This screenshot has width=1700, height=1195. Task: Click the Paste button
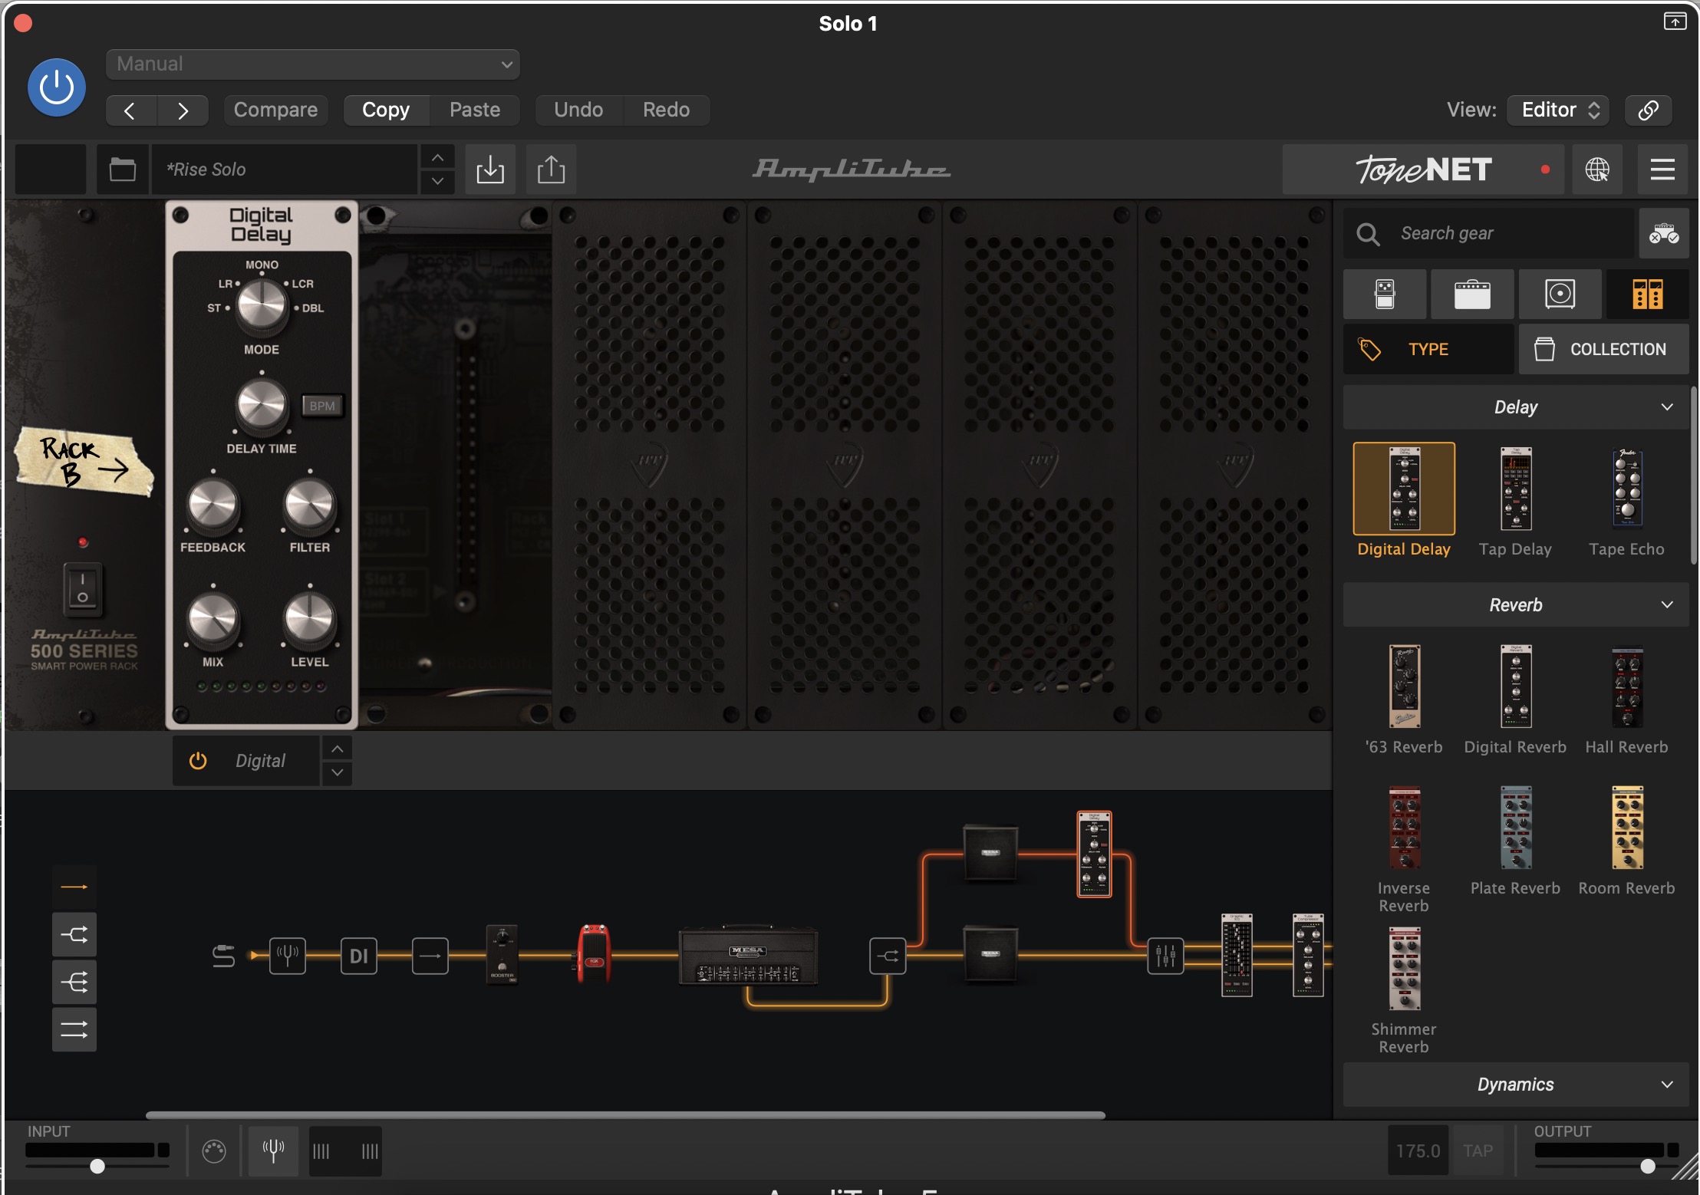475,110
